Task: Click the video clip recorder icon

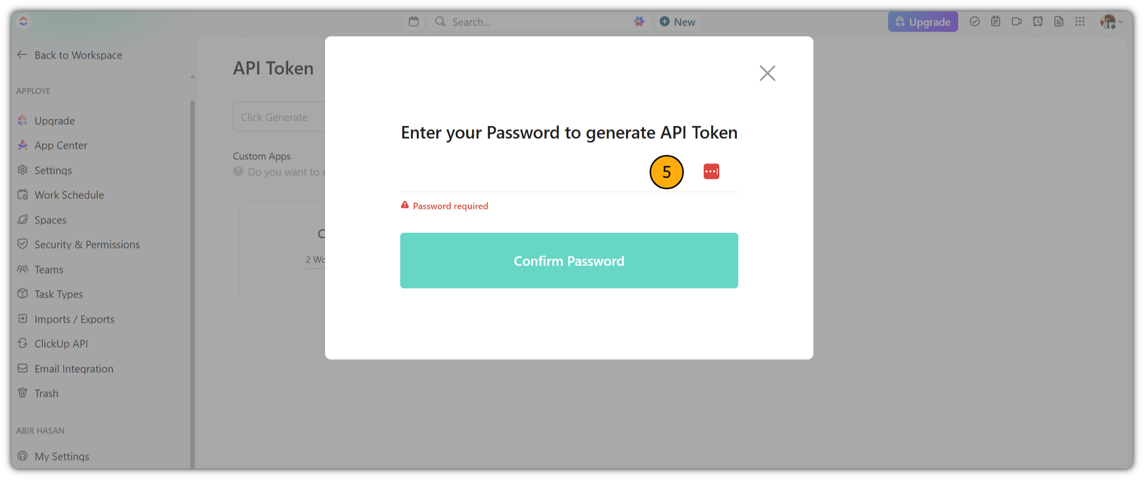Action: (x=1016, y=22)
